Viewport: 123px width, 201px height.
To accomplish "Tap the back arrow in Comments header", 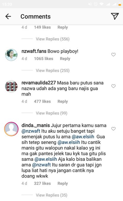I will point(8,17).
